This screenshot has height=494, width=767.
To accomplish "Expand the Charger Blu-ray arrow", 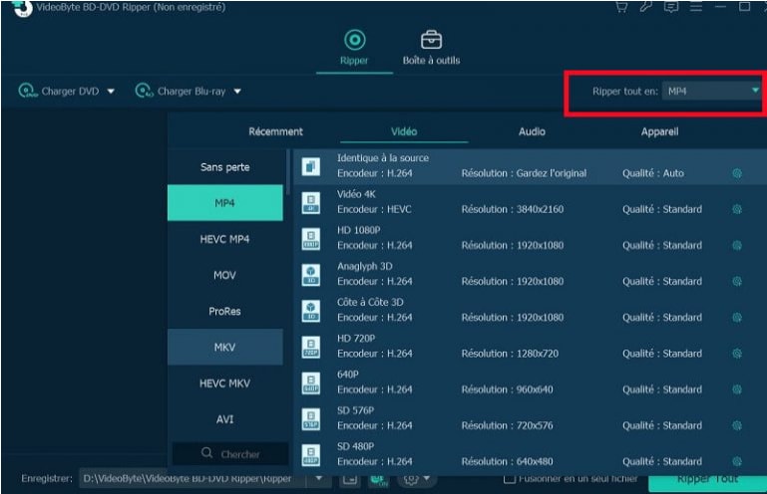I will tap(237, 92).
